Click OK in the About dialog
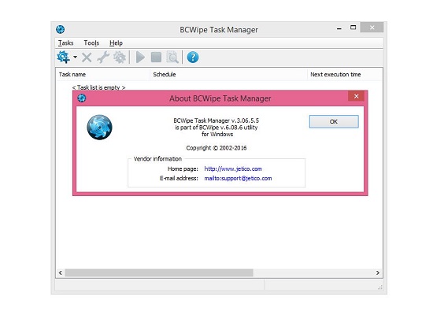433x315 pixels. coord(334,121)
